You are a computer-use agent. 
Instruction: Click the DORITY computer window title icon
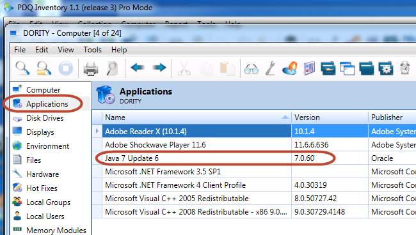pos(14,33)
